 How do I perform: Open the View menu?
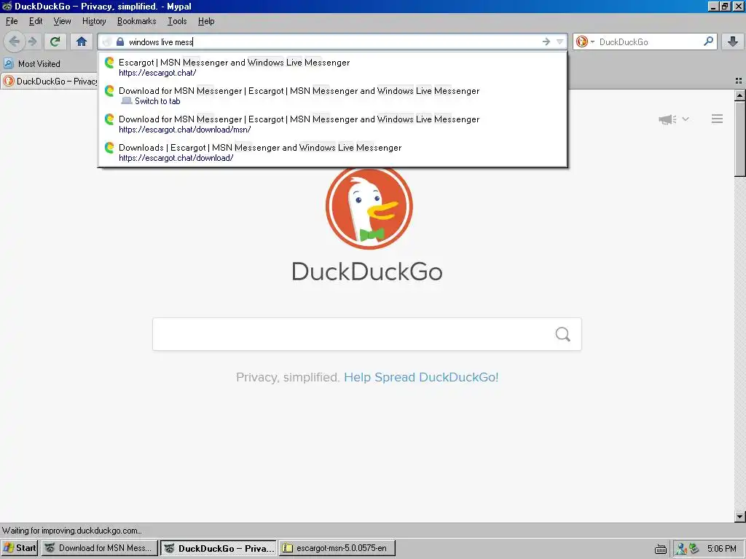(x=62, y=21)
